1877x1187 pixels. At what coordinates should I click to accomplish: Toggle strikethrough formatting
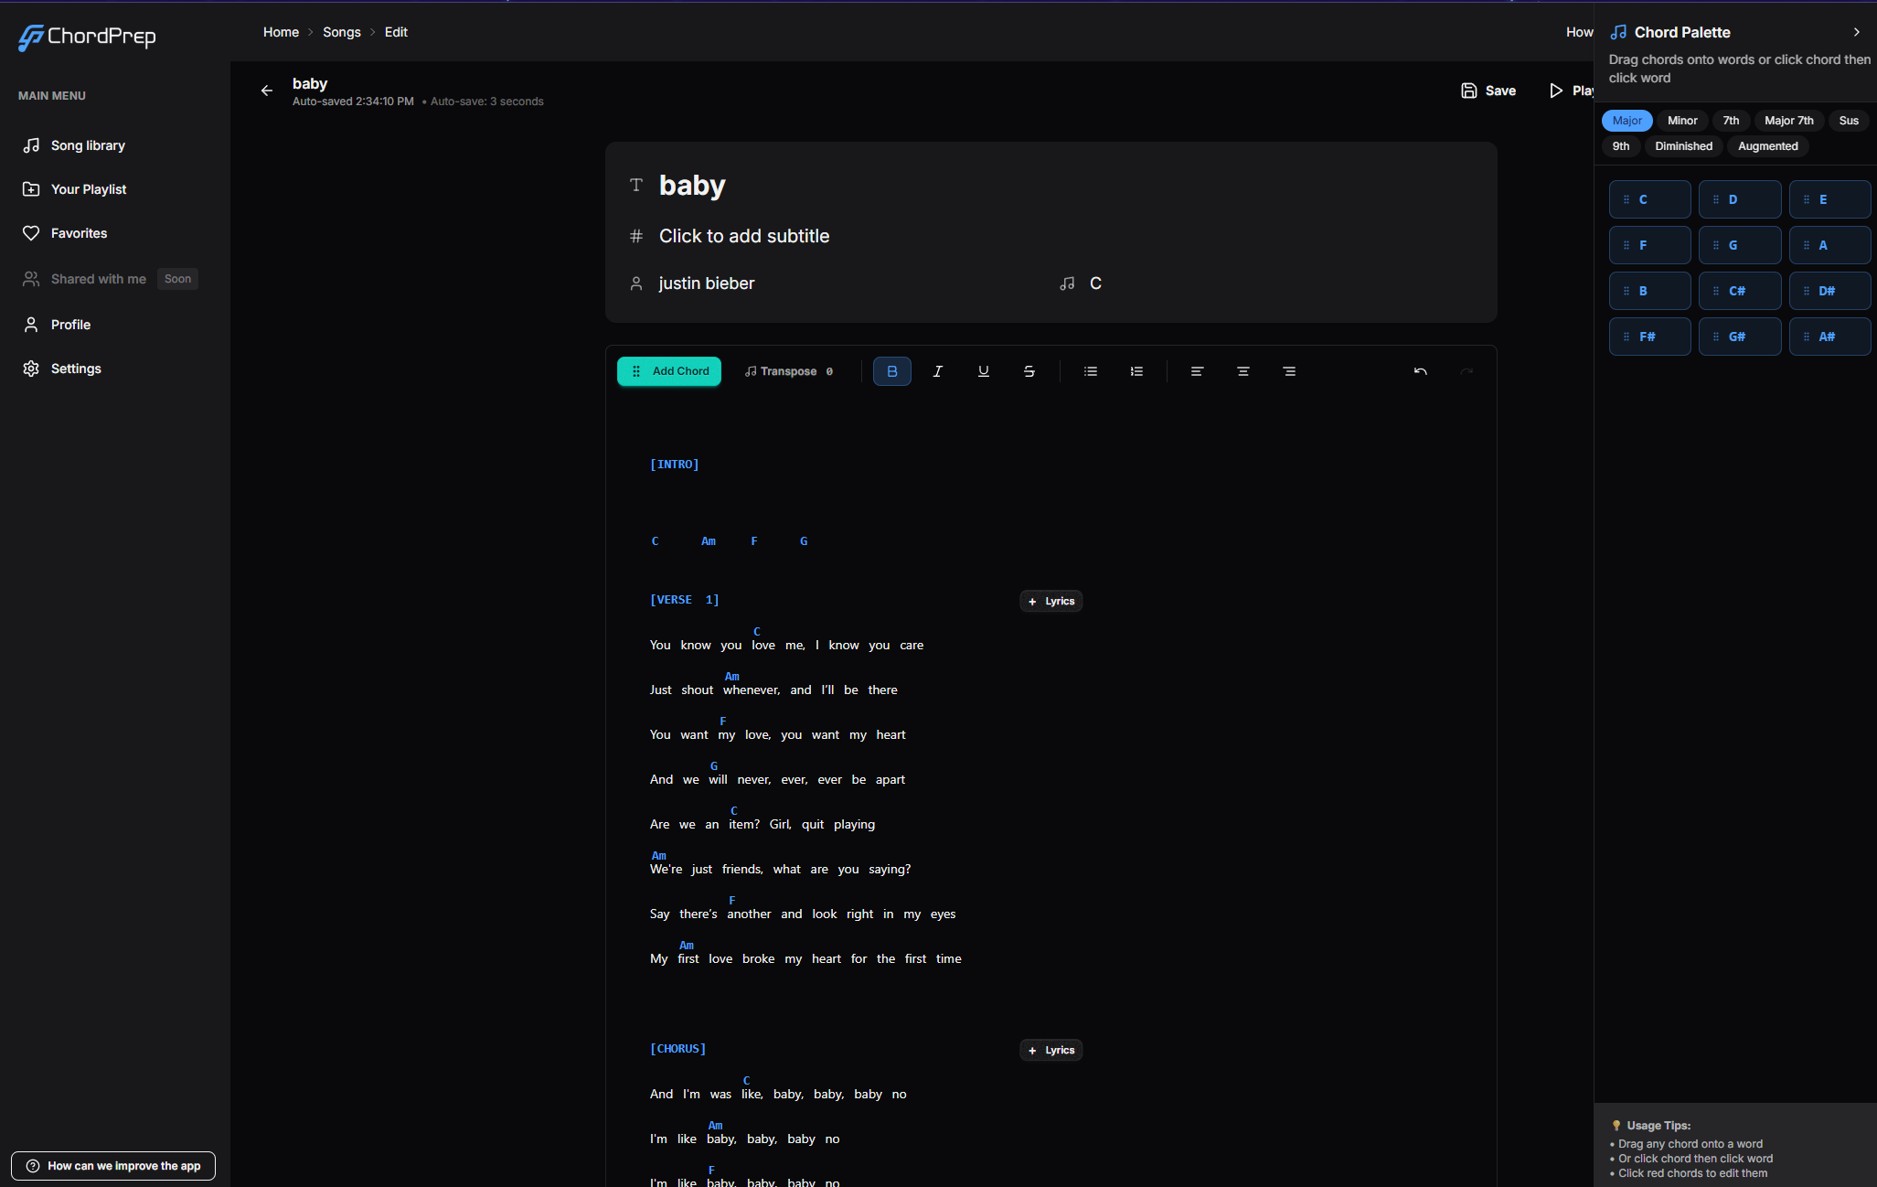1029,371
